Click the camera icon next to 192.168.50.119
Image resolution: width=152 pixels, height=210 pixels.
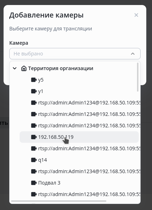coord(34,137)
